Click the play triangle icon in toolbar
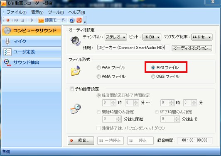The height and width of the screenshot is (156, 221). pyautogui.click(x=32, y=20)
